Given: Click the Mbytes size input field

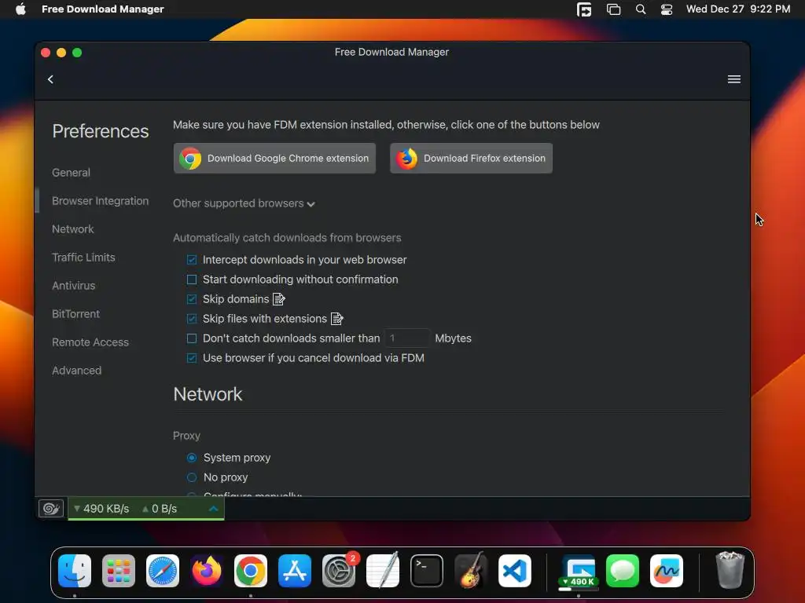Looking at the screenshot, I should (x=406, y=338).
